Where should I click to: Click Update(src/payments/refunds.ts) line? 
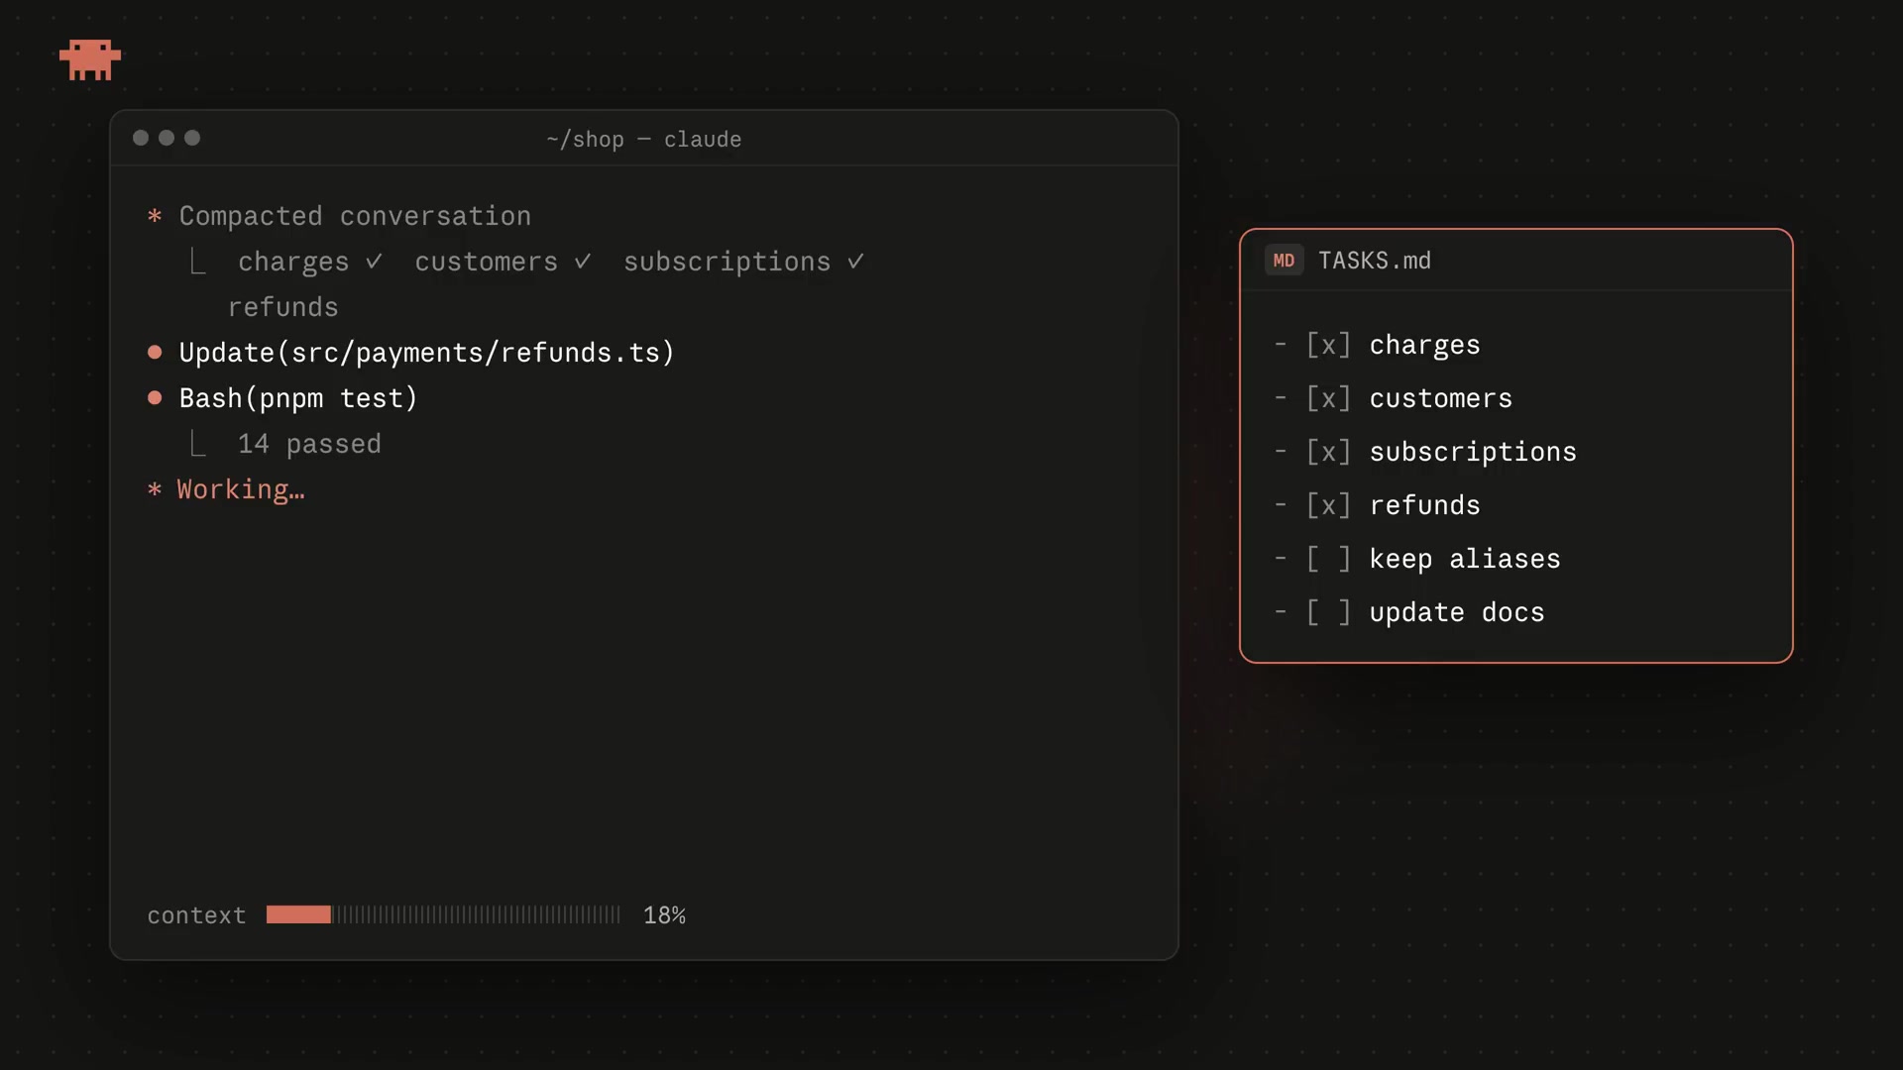426,353
